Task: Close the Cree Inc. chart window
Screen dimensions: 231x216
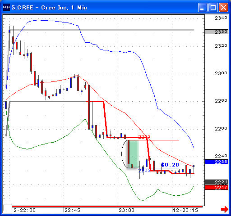Action: (x=223, y=7)
